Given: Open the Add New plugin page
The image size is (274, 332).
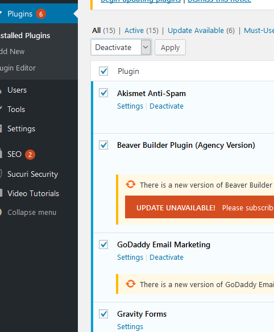Looking at the screenshot, I should [x=12, y=52].
